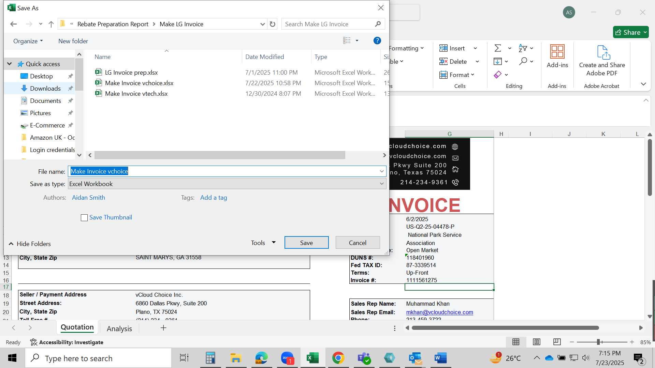Refresh the Make LG Invoice folder
Viewport: 655px width, 368px height.
(x=273, y=24)
